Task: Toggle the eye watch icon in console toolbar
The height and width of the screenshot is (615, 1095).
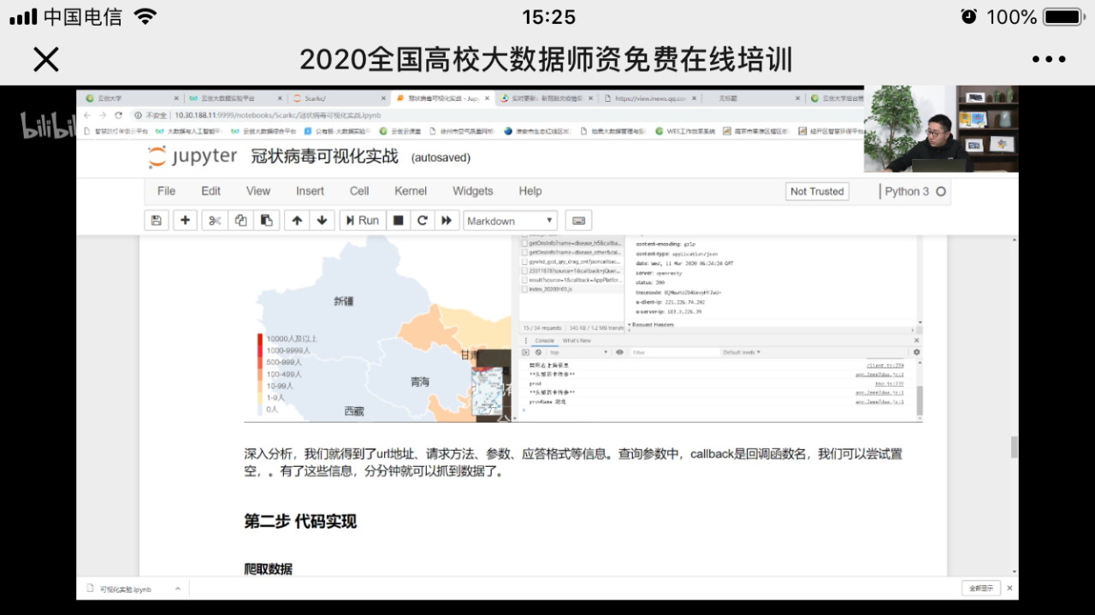Action: pyautogui.click(x=619, y=352)
